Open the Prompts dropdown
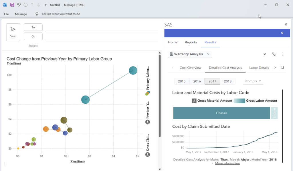Image resolution: width=293 pixels, height=171 pixels. (x=253, y=81)
